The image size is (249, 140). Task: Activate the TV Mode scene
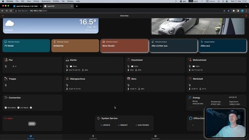click(x=26, y=45)
